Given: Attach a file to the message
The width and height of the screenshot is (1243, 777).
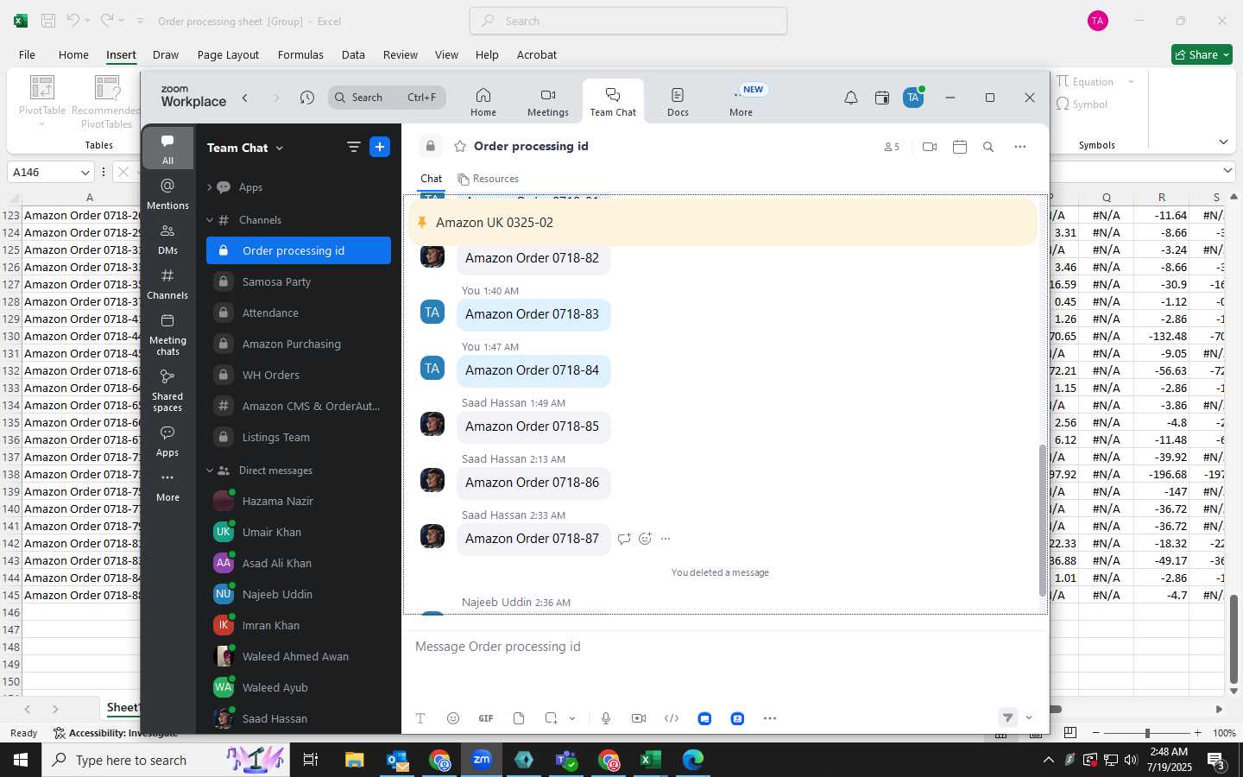Looking at the screenshot, I should pos(519,718).
